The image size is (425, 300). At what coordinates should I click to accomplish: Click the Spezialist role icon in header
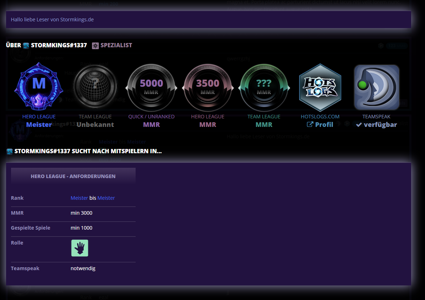tap(95, 45)
